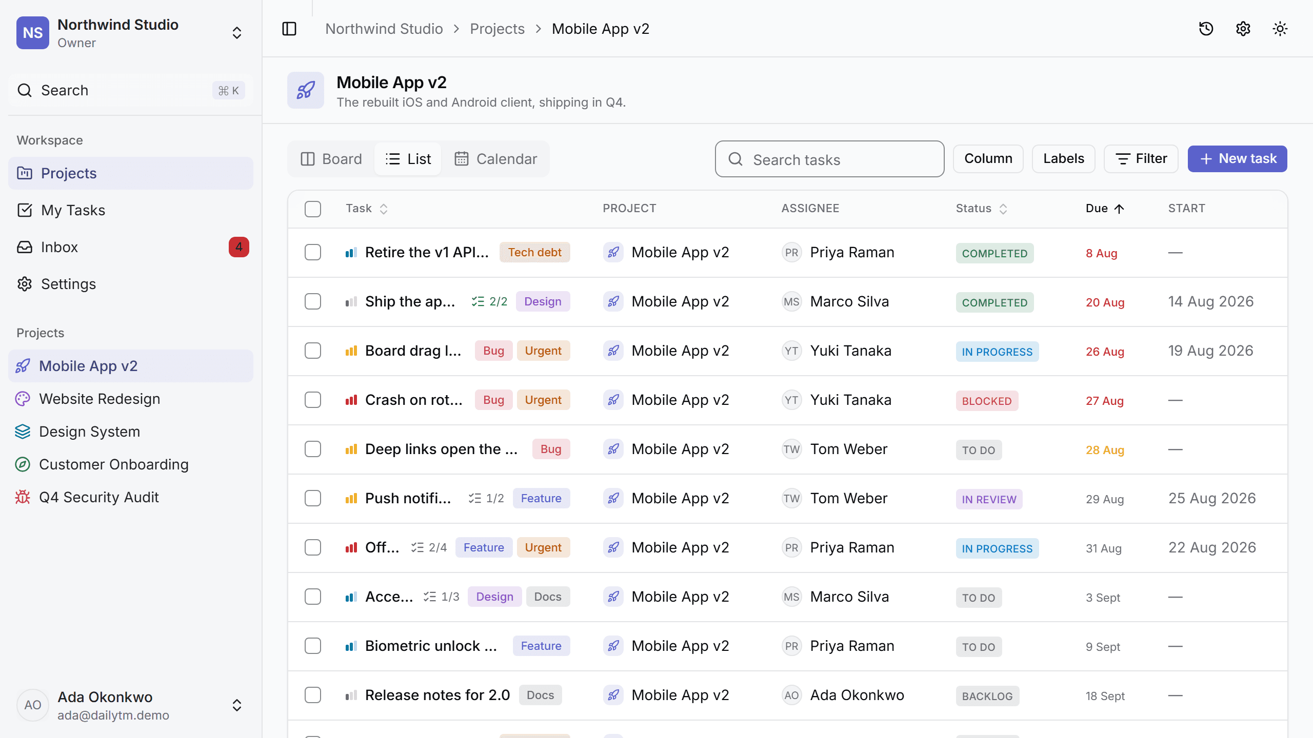Create a task with New task button
This screenshot has height=738, width=1313.
[1237, 159]
